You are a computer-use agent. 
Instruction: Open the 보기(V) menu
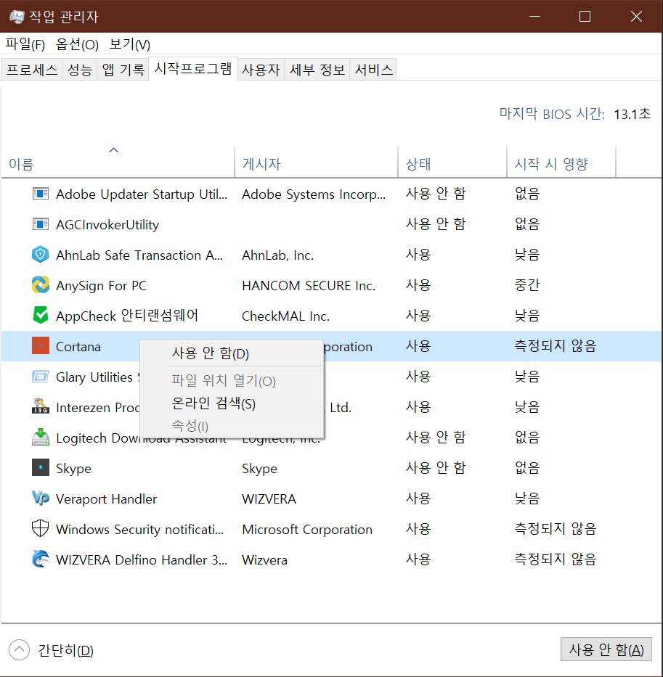[129, 44]
